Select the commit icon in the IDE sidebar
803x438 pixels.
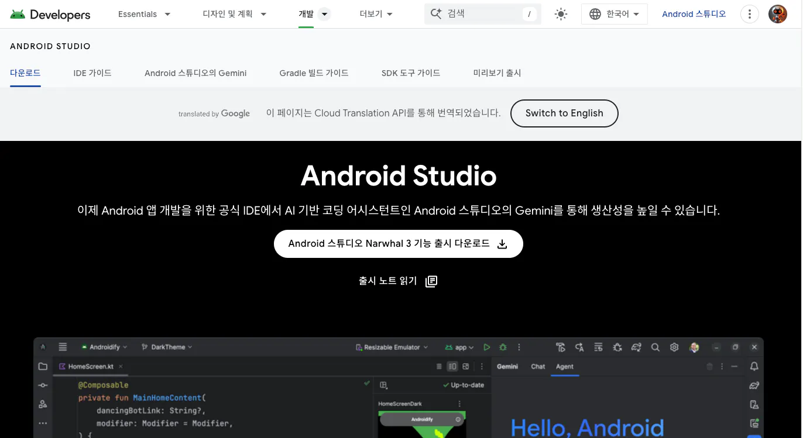point(43,384)
